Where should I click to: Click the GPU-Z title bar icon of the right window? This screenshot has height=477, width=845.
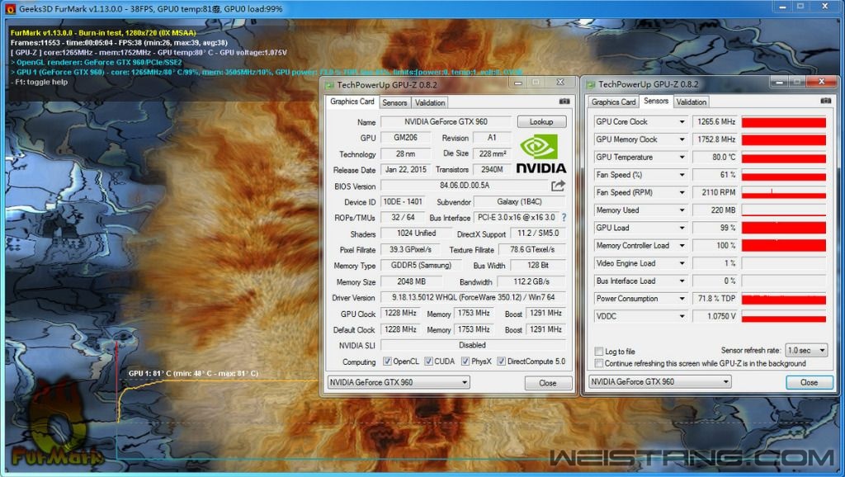point(591,84)
